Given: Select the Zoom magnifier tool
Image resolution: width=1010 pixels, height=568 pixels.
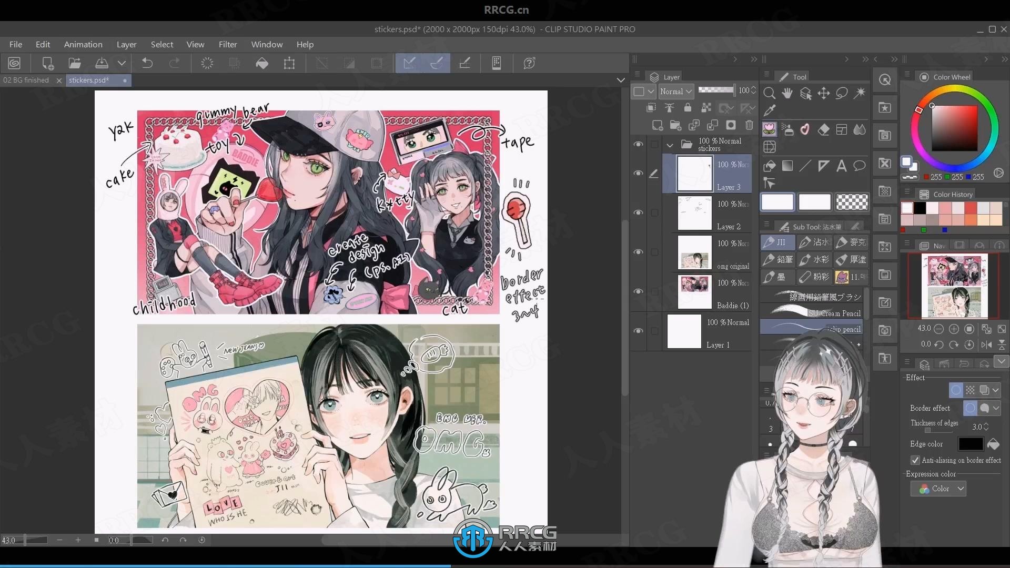Looking at the screenshot, I should 769,93.
